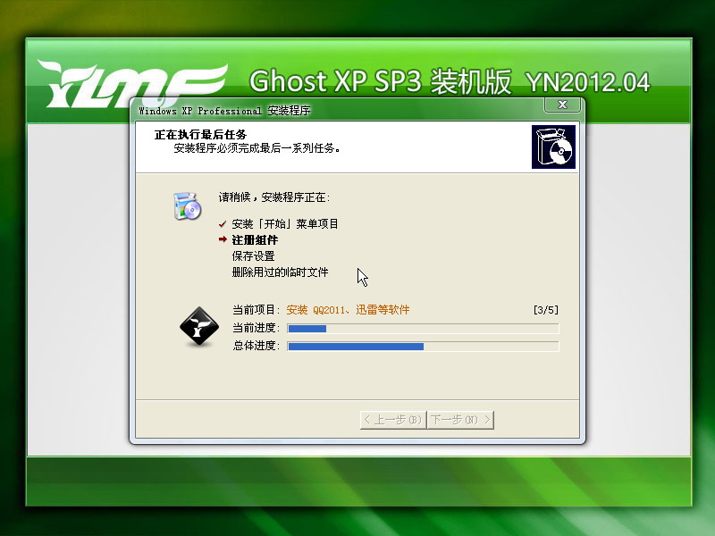Click the 总体进度 label
This screenshot has width=715, height=536.
(256, 346)
